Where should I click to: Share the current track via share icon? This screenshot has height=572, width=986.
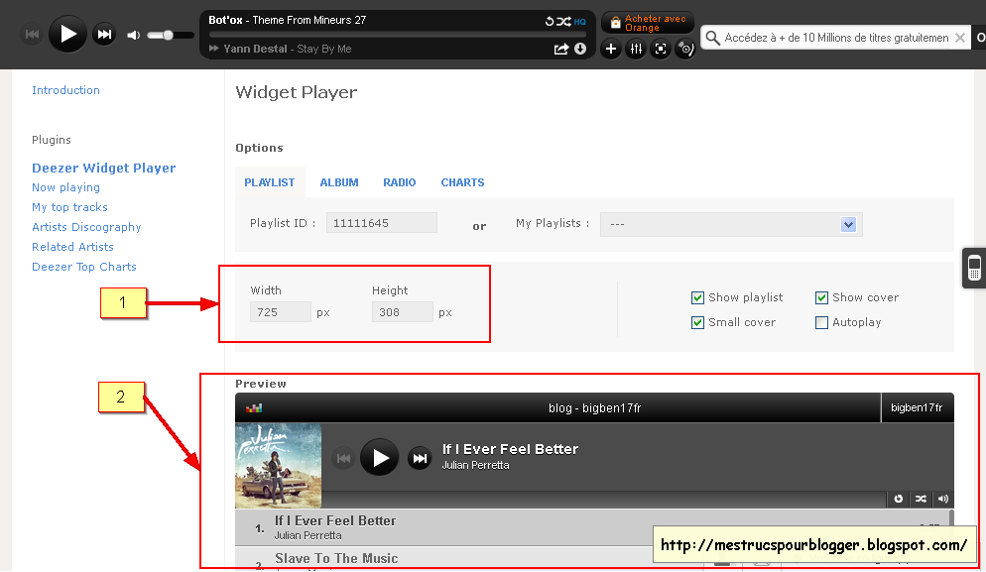pyautogui.click(x=560, y=49)
